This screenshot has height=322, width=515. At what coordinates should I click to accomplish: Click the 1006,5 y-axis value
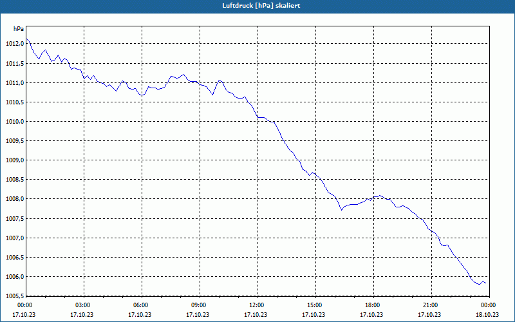tap(15, 258)
